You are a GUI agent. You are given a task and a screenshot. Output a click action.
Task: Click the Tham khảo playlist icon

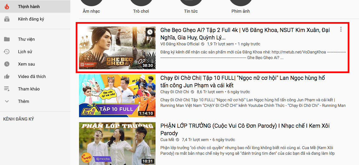click(x=7, y=89)
